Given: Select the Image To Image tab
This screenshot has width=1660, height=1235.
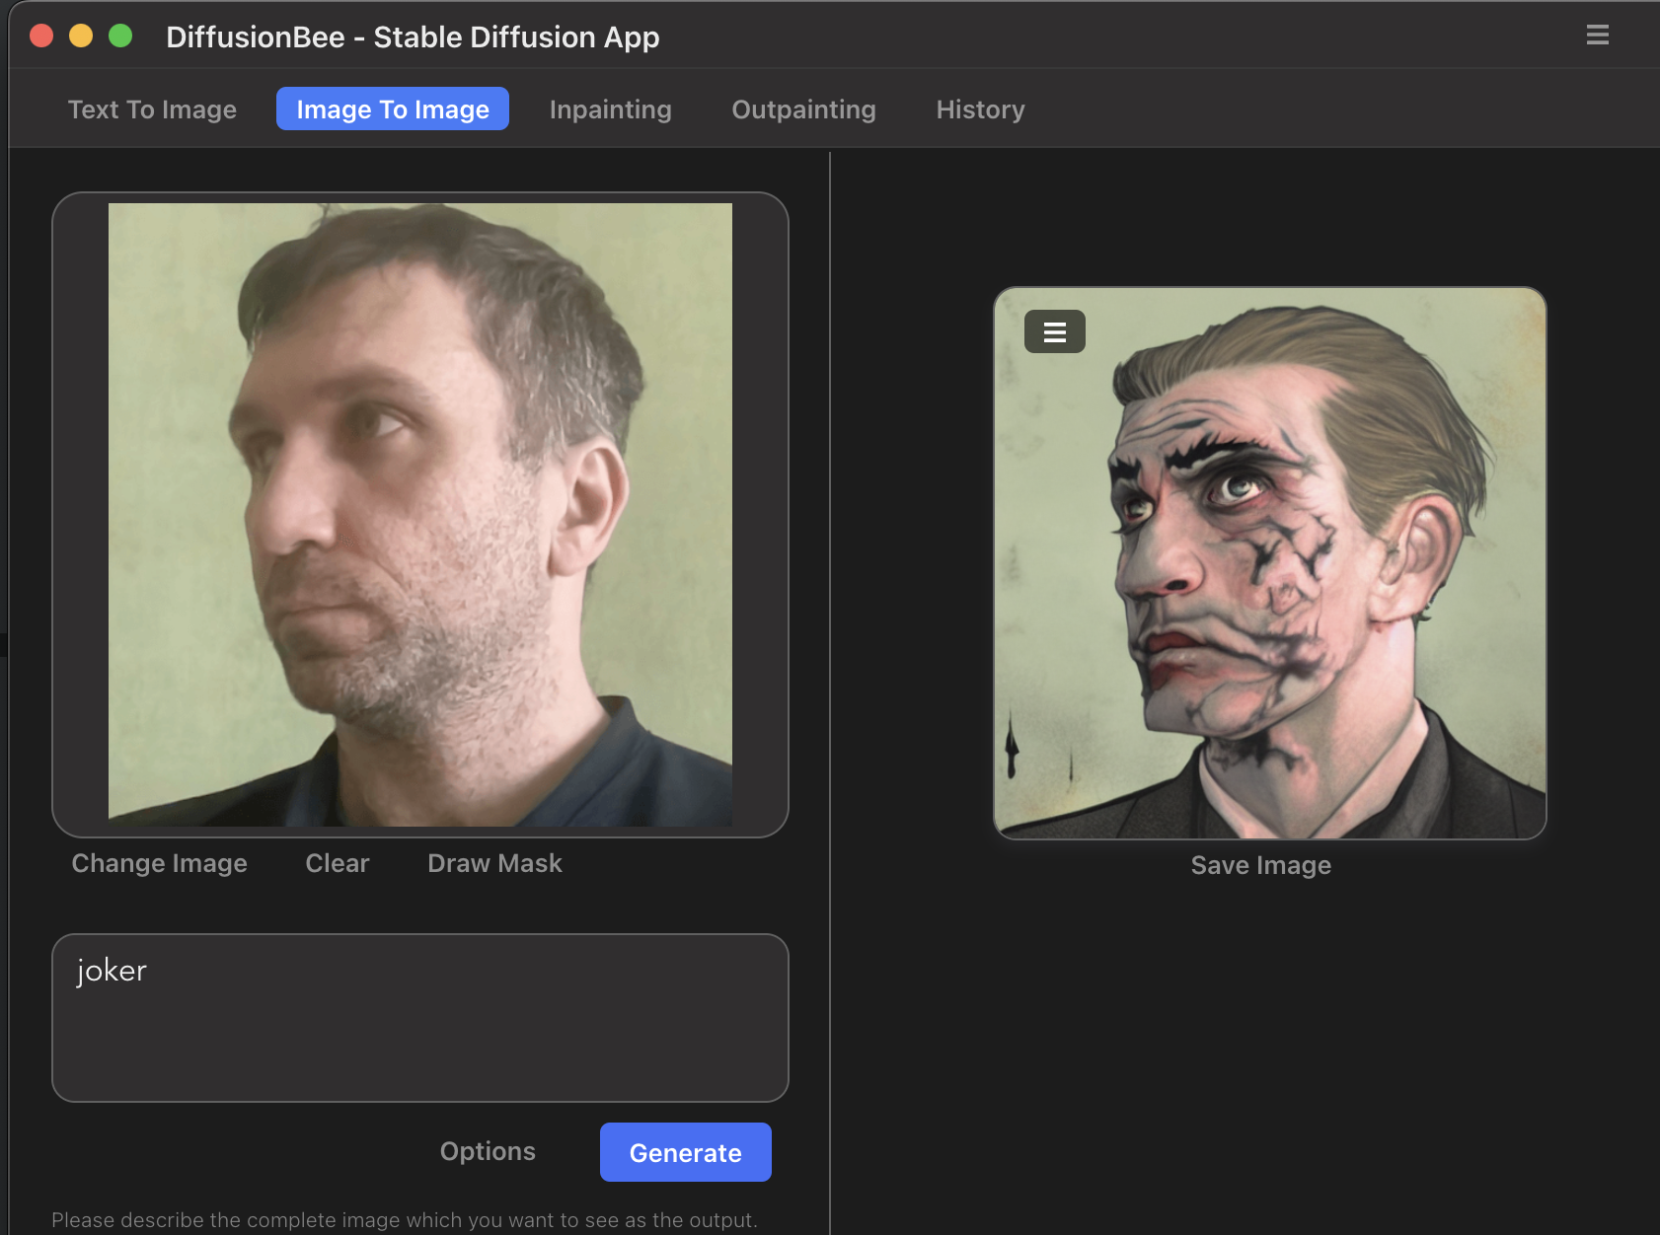Looking at the screenshot, I should tap(392, 109).
